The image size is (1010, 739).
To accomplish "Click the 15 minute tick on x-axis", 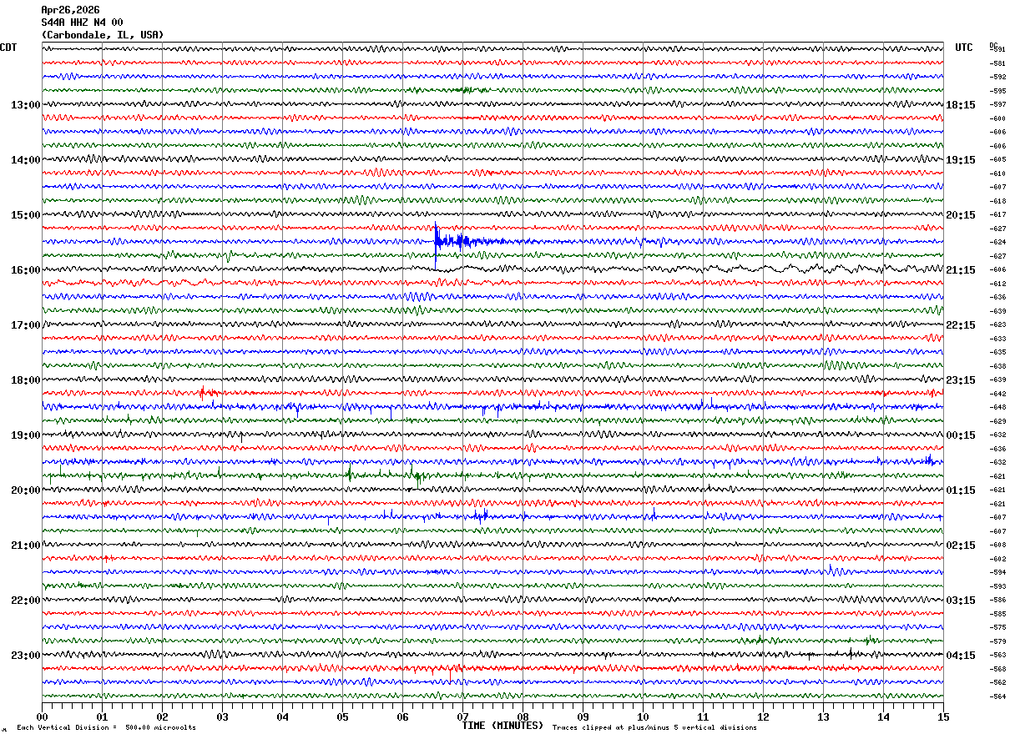I will [943, 717].
